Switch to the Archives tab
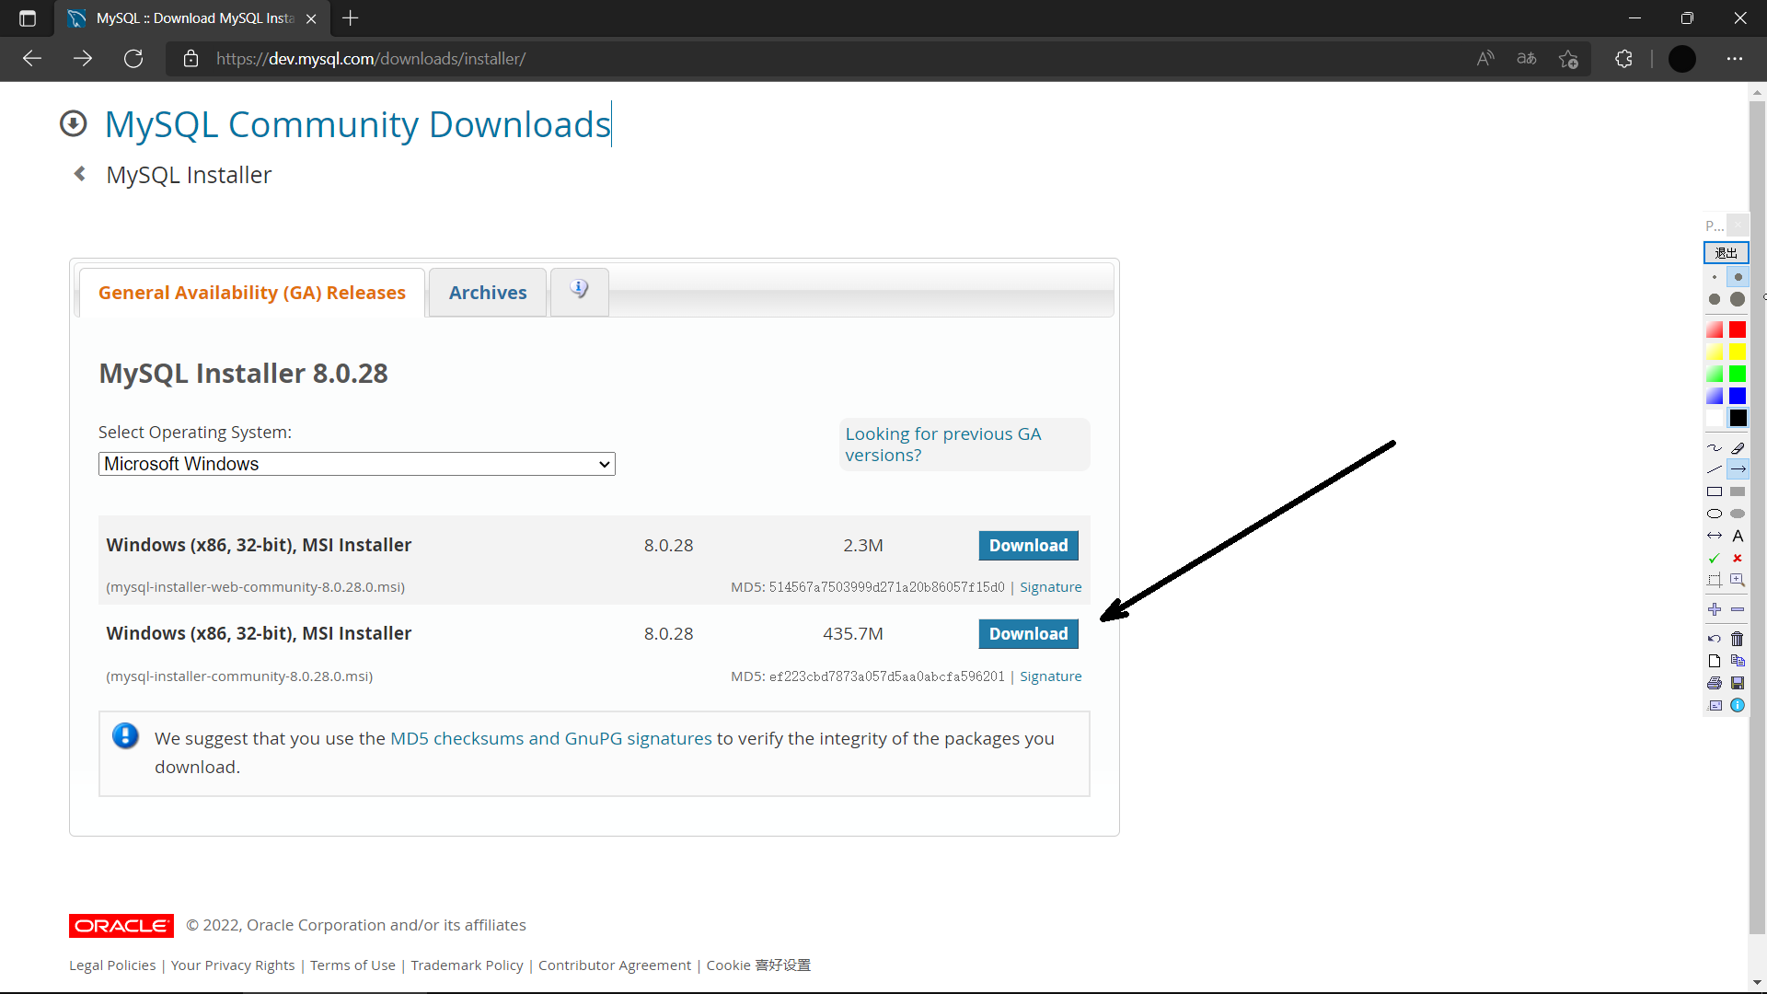 (487, 291)
